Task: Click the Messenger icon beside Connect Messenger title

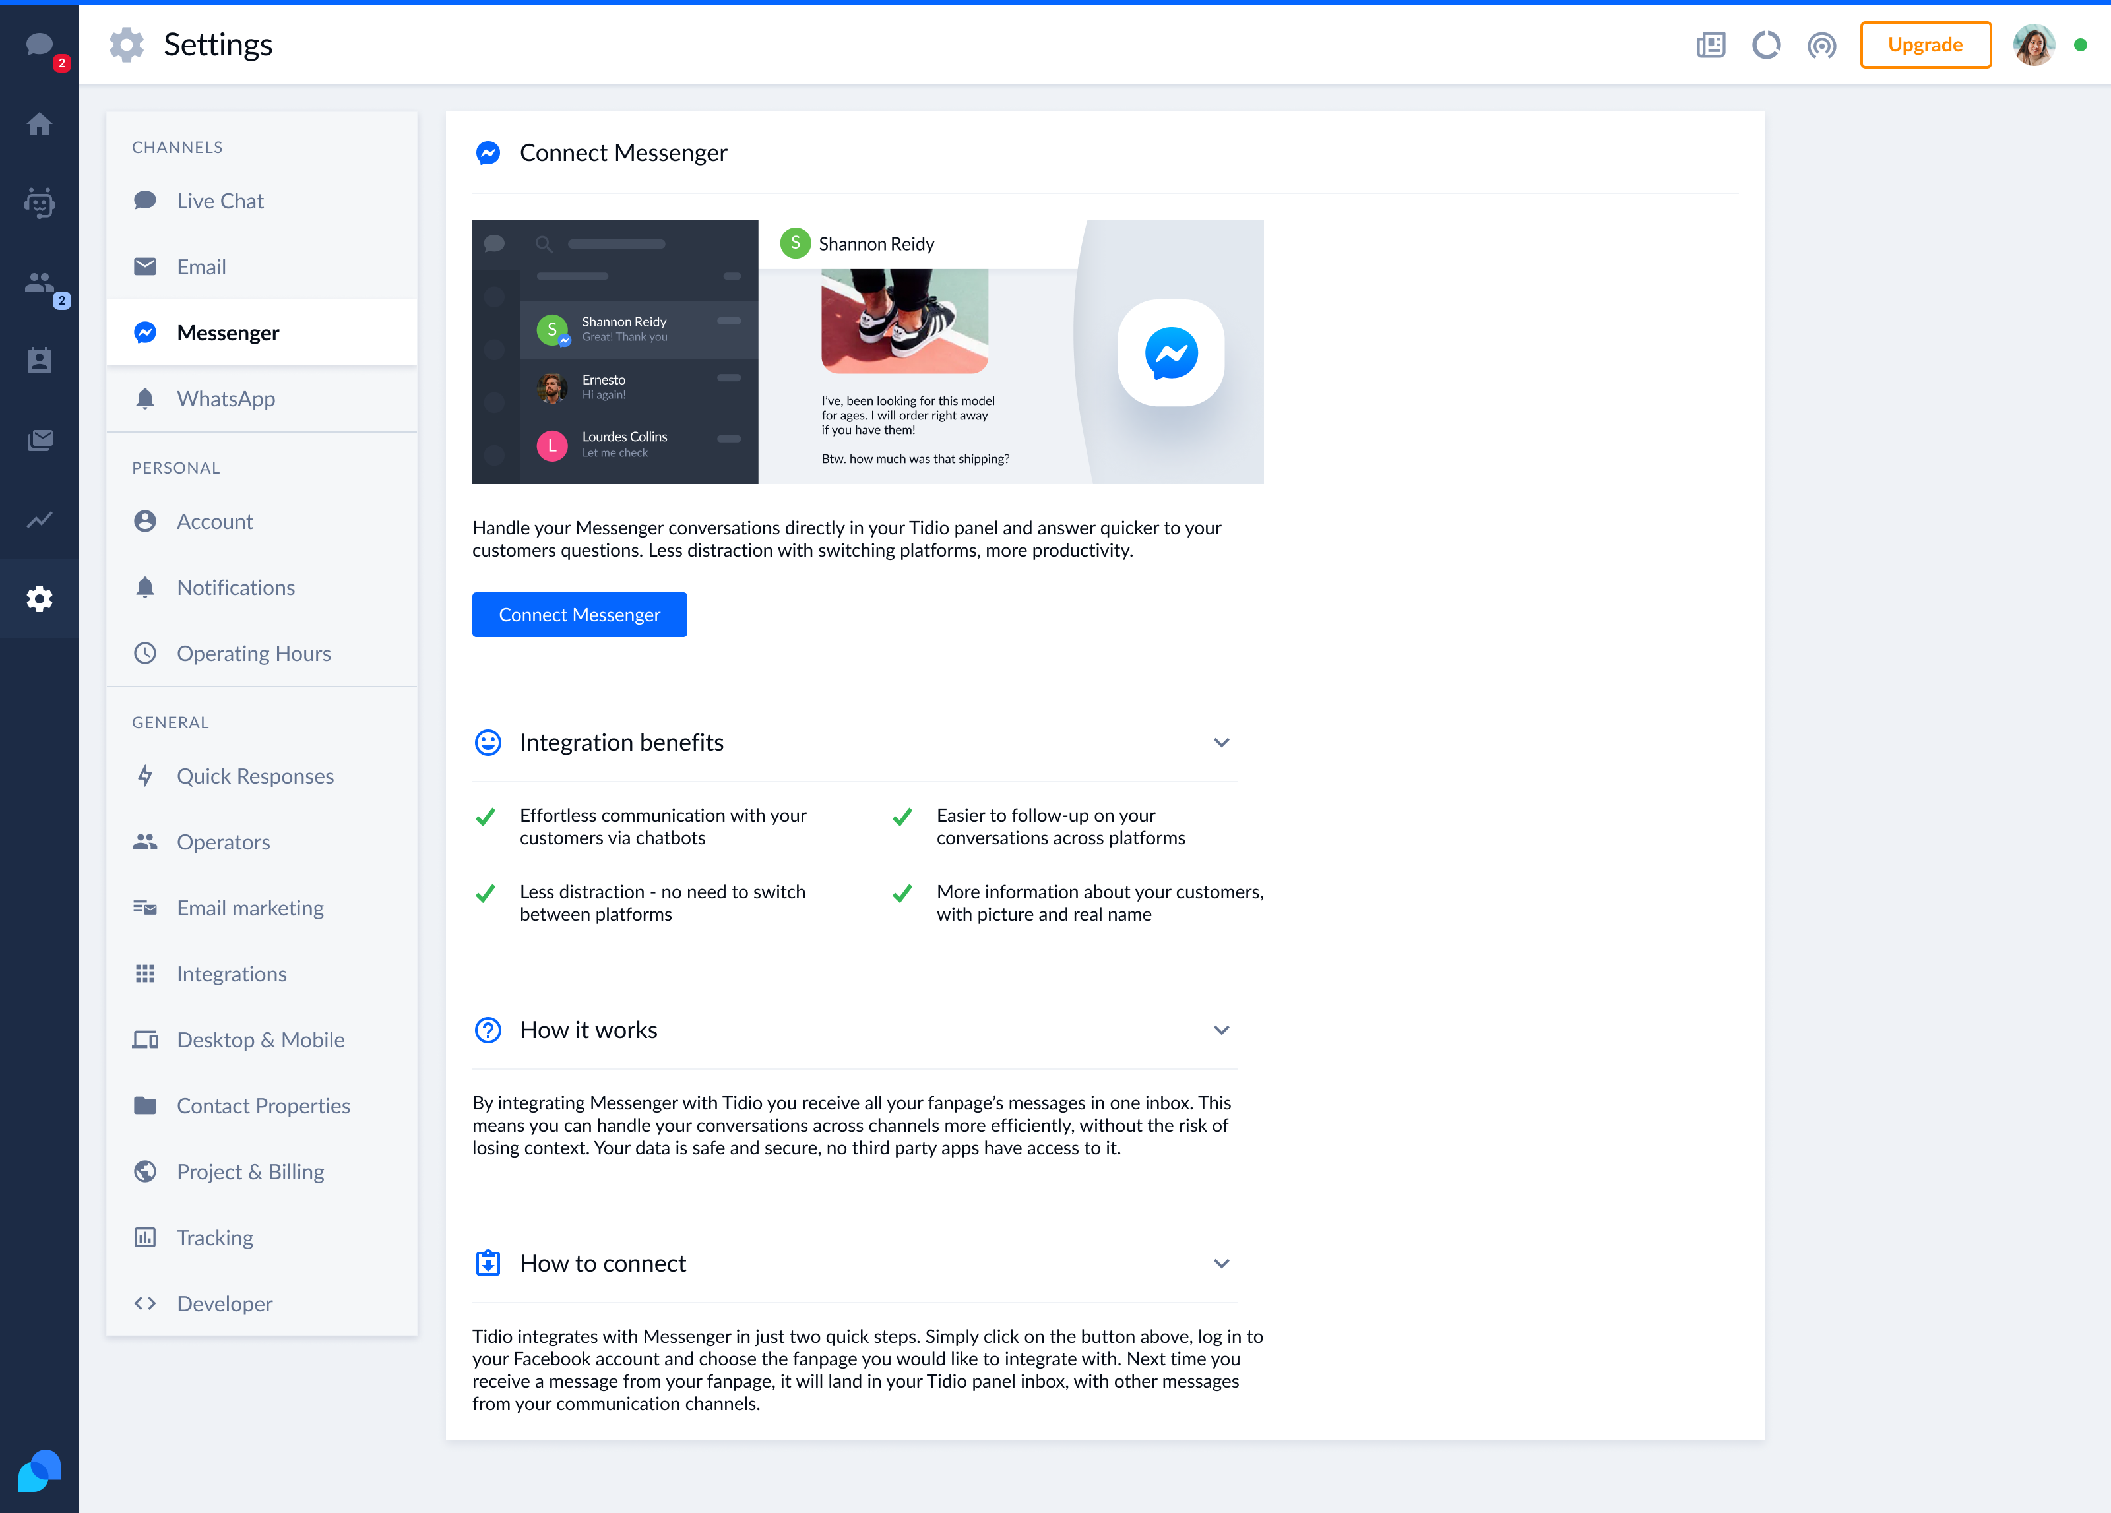Action: (x=488, y=152)
